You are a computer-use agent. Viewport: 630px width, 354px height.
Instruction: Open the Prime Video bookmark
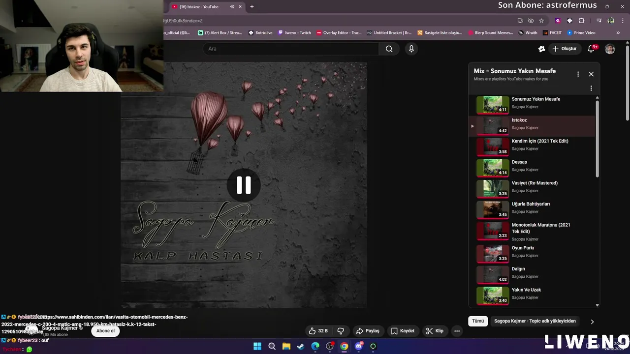click(581, 33)
